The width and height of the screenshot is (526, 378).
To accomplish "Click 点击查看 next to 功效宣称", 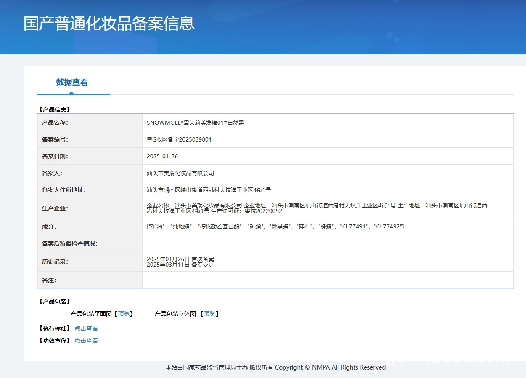I will 86,341.
